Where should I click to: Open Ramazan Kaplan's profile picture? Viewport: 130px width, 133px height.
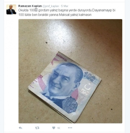pos(11,10)
